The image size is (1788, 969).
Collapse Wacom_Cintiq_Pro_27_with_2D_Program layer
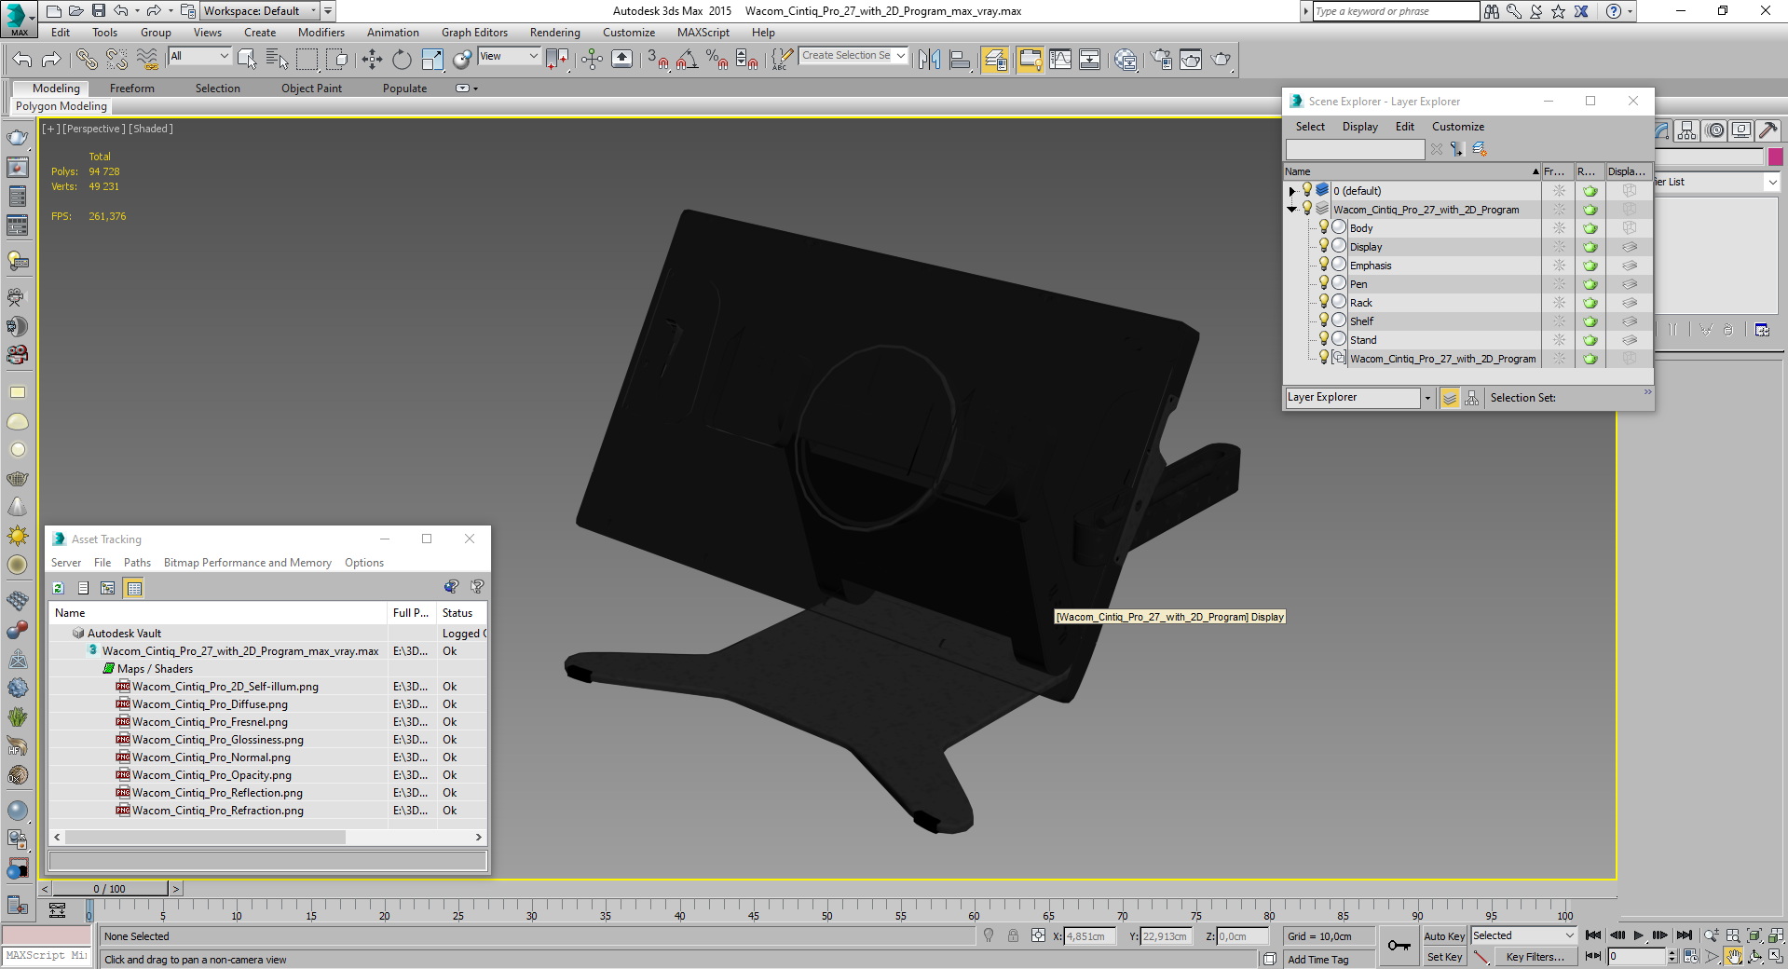[1292, 210]
